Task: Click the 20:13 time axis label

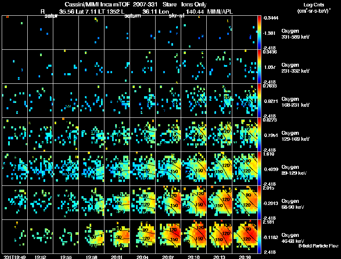Action: click(219, 257)
